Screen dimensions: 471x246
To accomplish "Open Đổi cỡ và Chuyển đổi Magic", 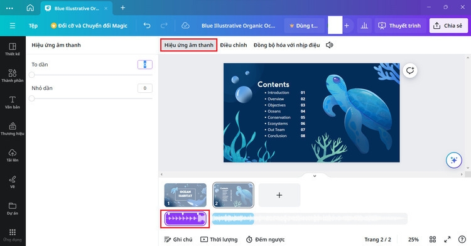I will point(89,26).
